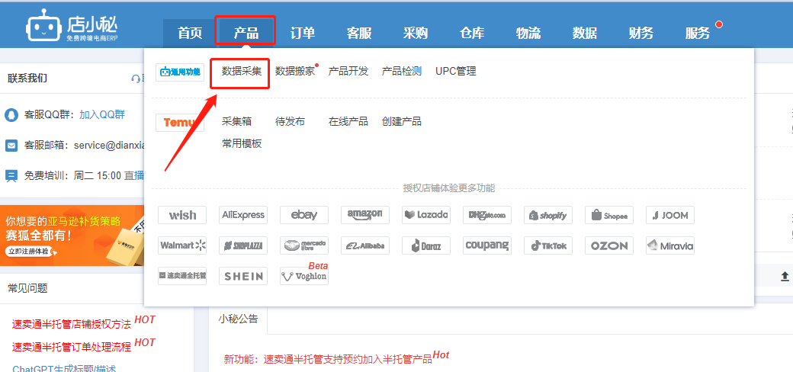The image size is (793, 372).
Task: Open the 速卖通全托管 platform icon
Action: [x=182, y=276]
